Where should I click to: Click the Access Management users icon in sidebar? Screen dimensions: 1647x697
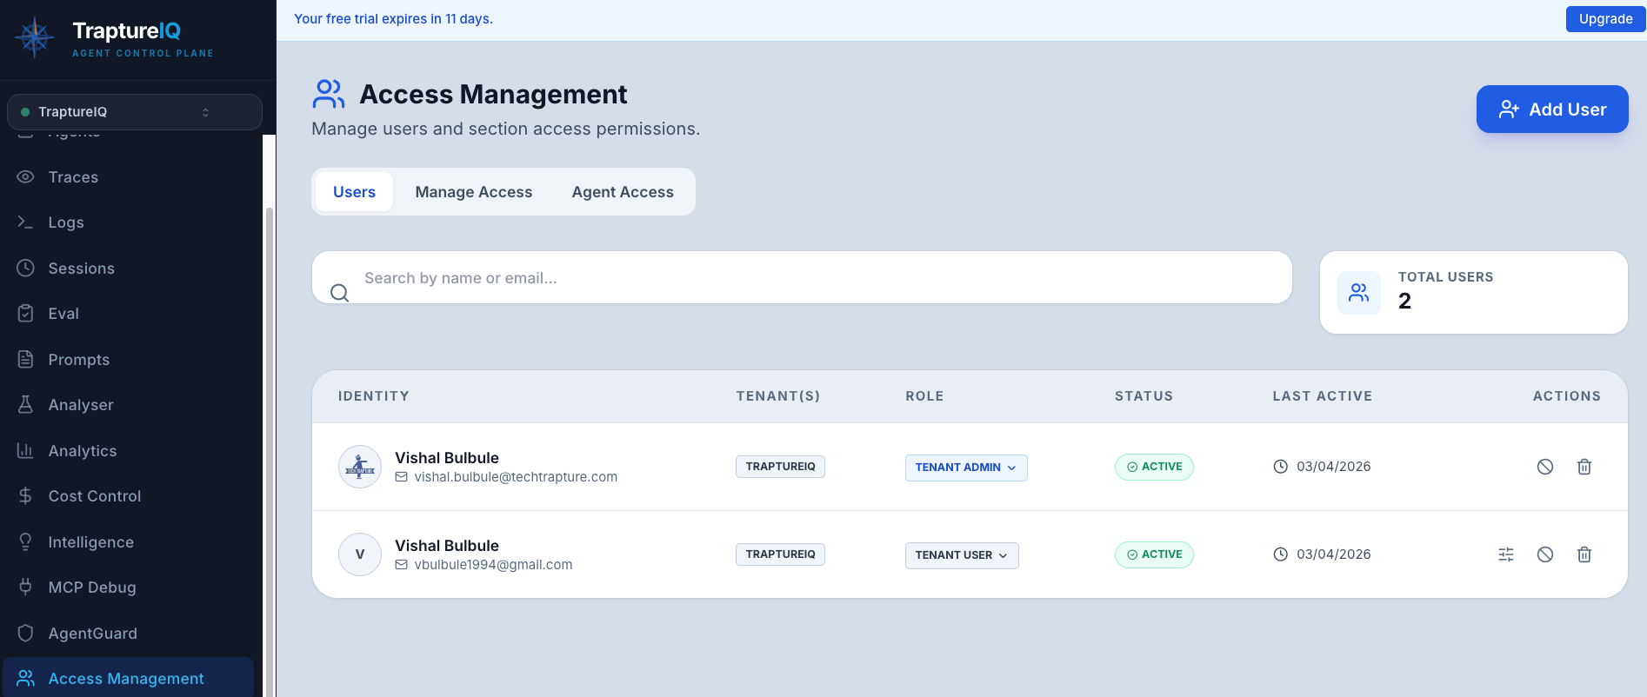point(26,679)
